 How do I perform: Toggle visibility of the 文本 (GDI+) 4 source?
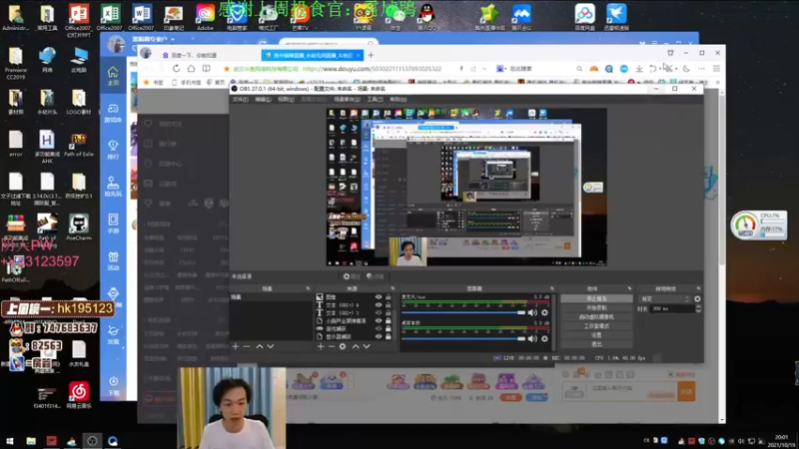[379, 305]
